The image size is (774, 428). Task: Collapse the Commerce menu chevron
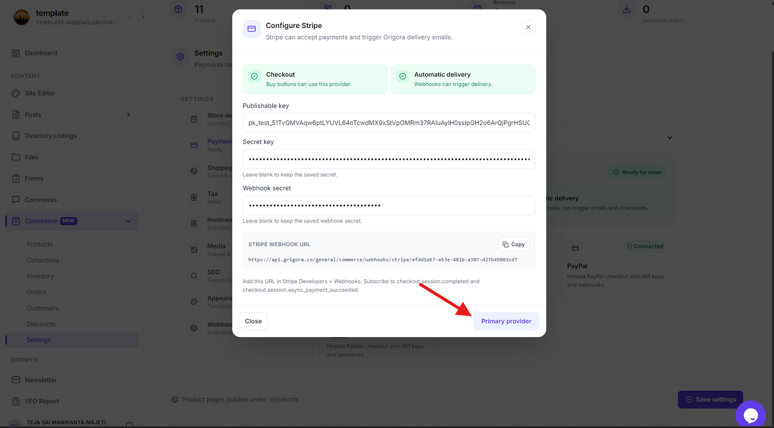tap(128, 221)
